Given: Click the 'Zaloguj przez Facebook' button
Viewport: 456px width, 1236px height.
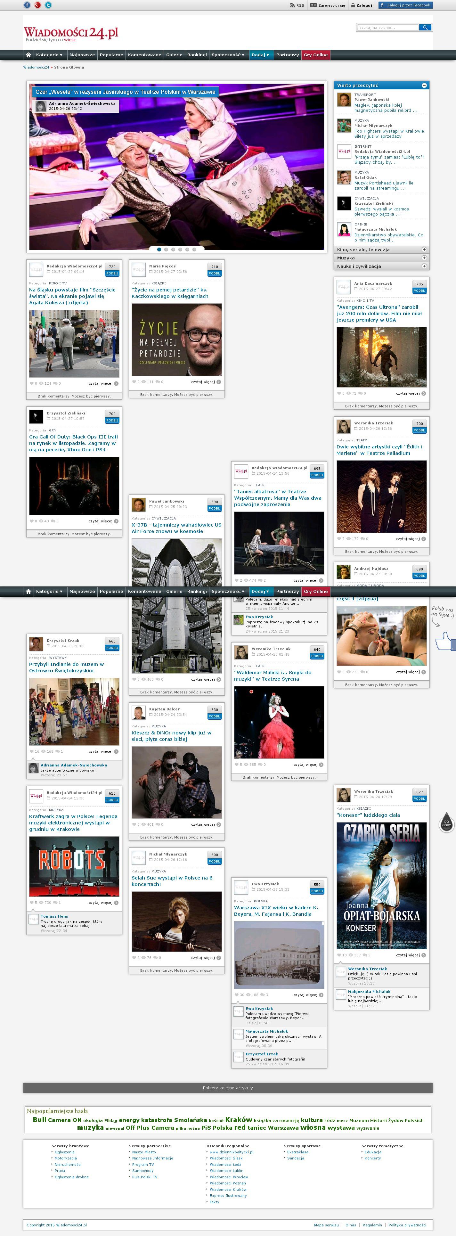Looking at the screenshot, I should [405, 5].
